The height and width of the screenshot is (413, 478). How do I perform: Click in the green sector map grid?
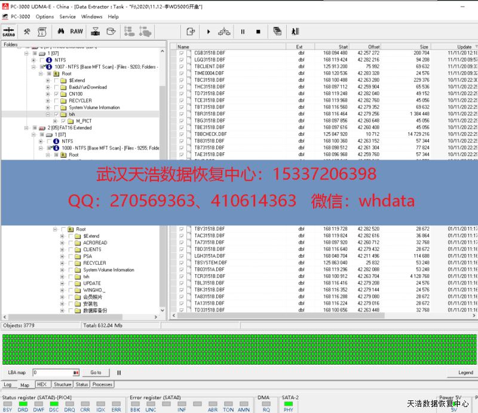(x=239, y=349)
